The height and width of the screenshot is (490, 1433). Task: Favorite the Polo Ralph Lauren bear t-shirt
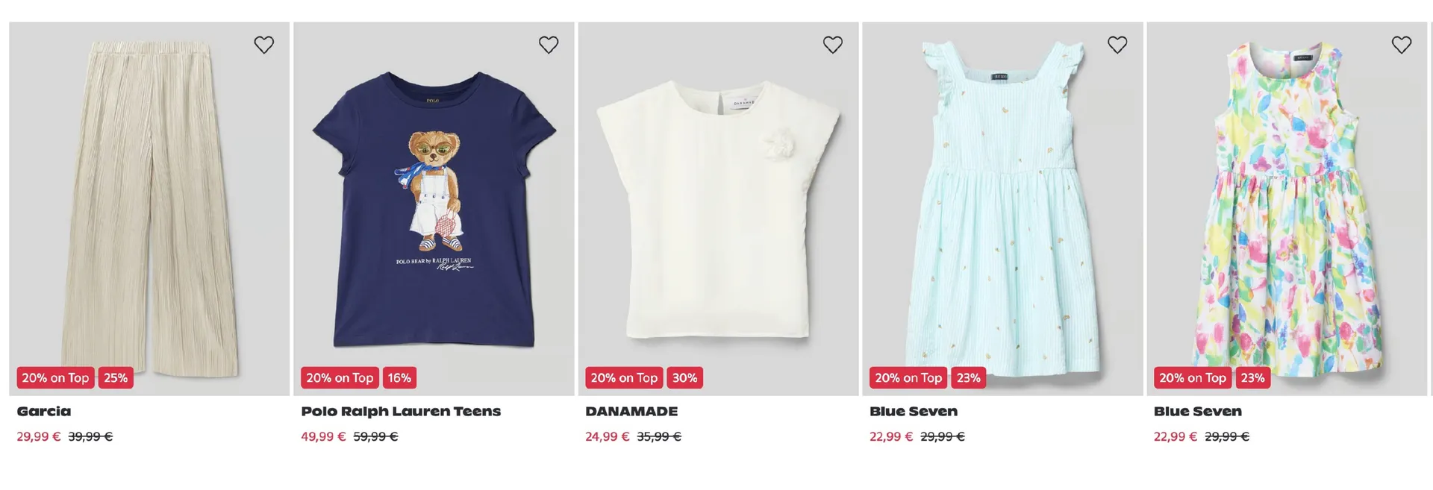click(549, 45)
